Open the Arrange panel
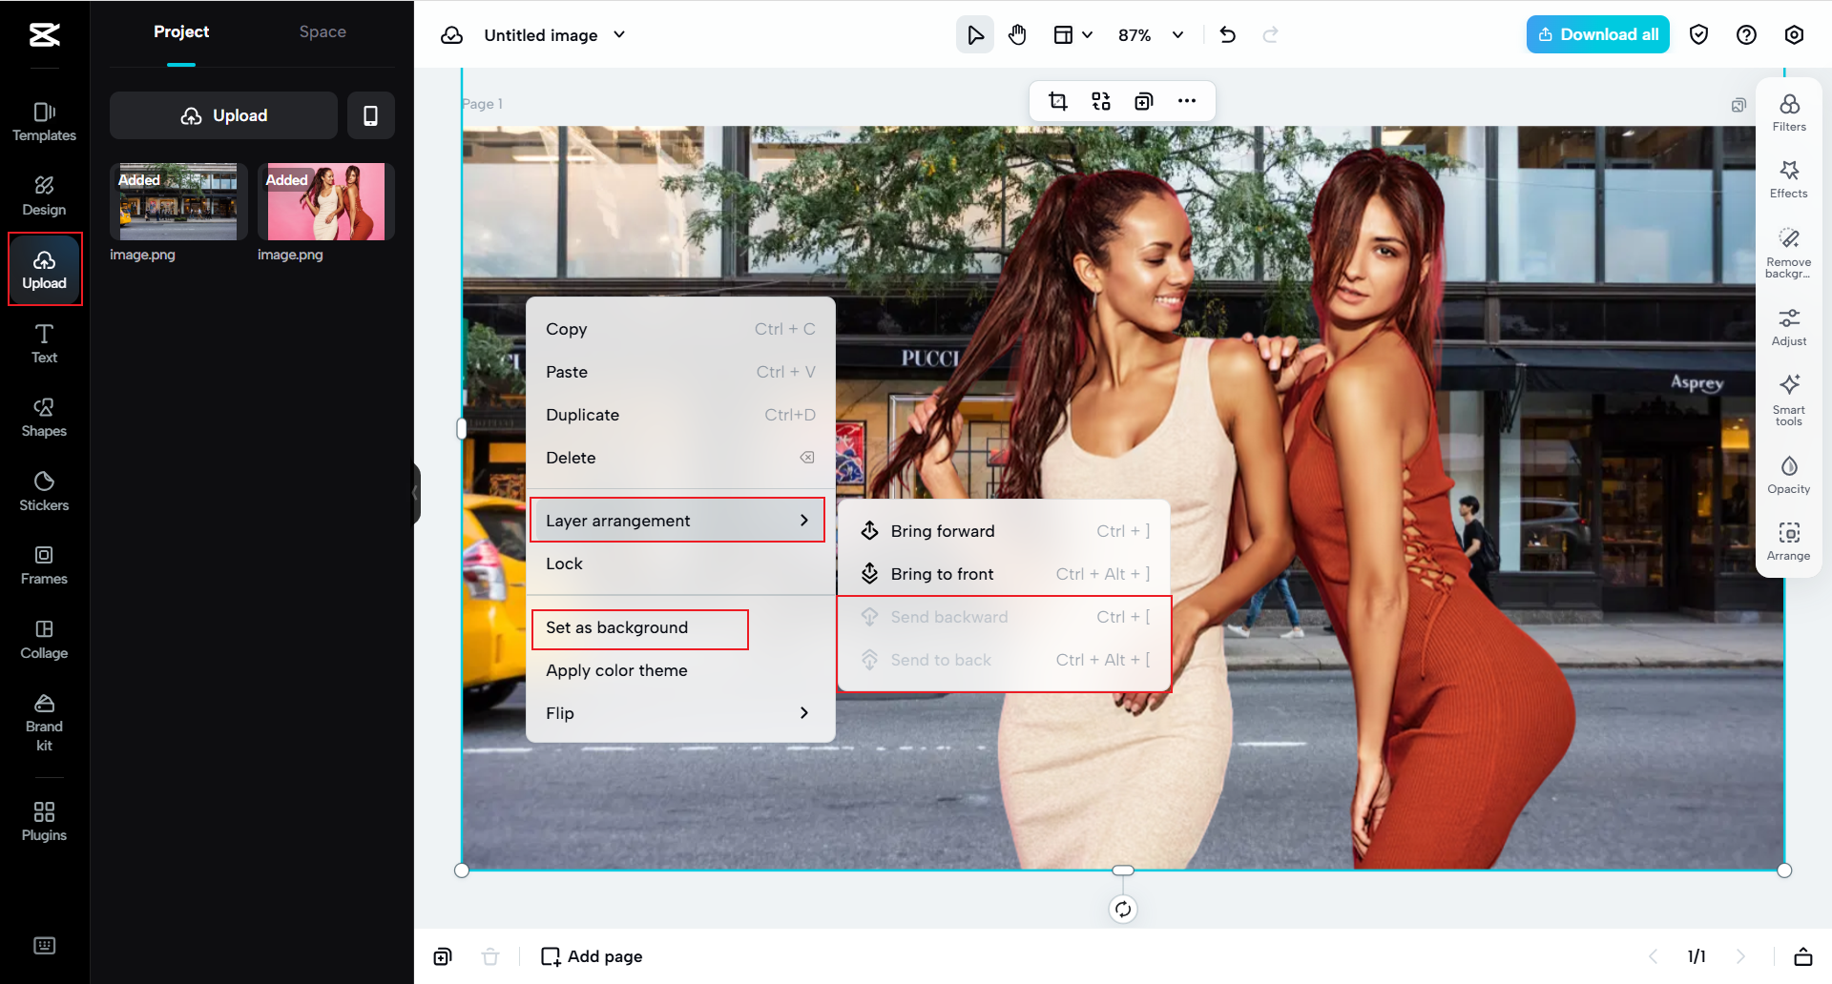1832x984 pixels. pos(1789,540)
